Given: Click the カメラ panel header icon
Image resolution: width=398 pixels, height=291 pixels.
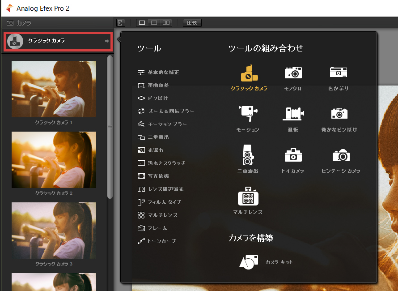Looking at the screenshot, I should (10, 23).
